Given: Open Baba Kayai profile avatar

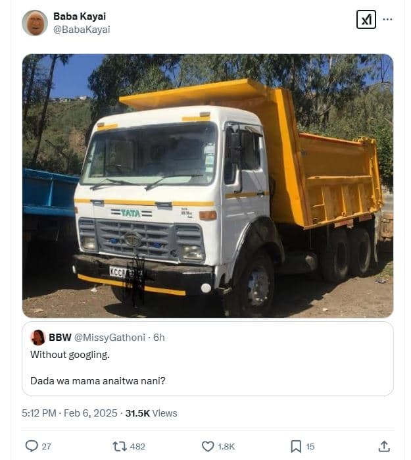Looking at the screenshot, I should tap(35, 23).
